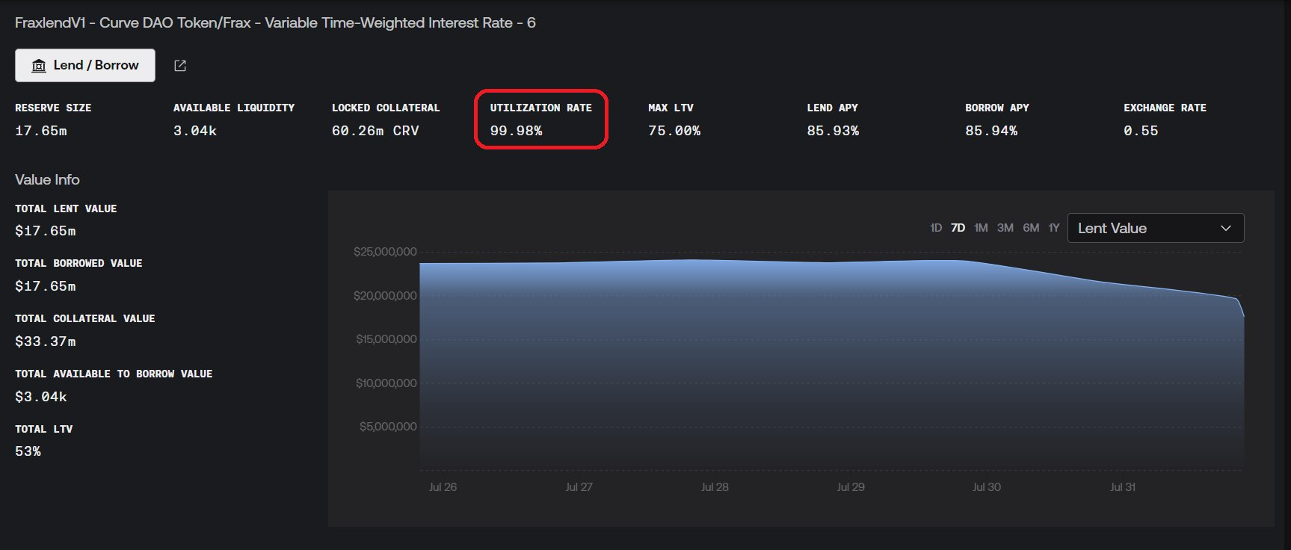Image resolution: width=1291 pixels, height=550 pixels.
Task: Click the Total LTV value 53%
Action: click(28, 451)
